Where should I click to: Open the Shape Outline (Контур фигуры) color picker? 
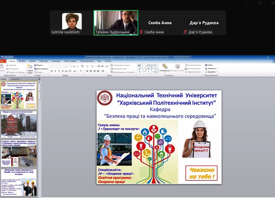pos(193,68)
